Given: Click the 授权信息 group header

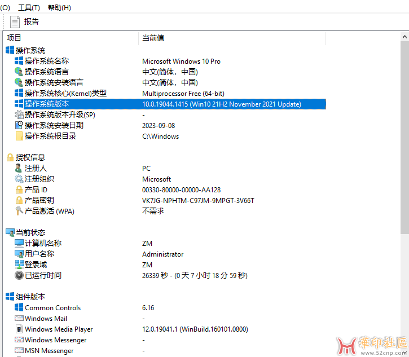Looking at the screenshot, I should (x=30, y=157).
